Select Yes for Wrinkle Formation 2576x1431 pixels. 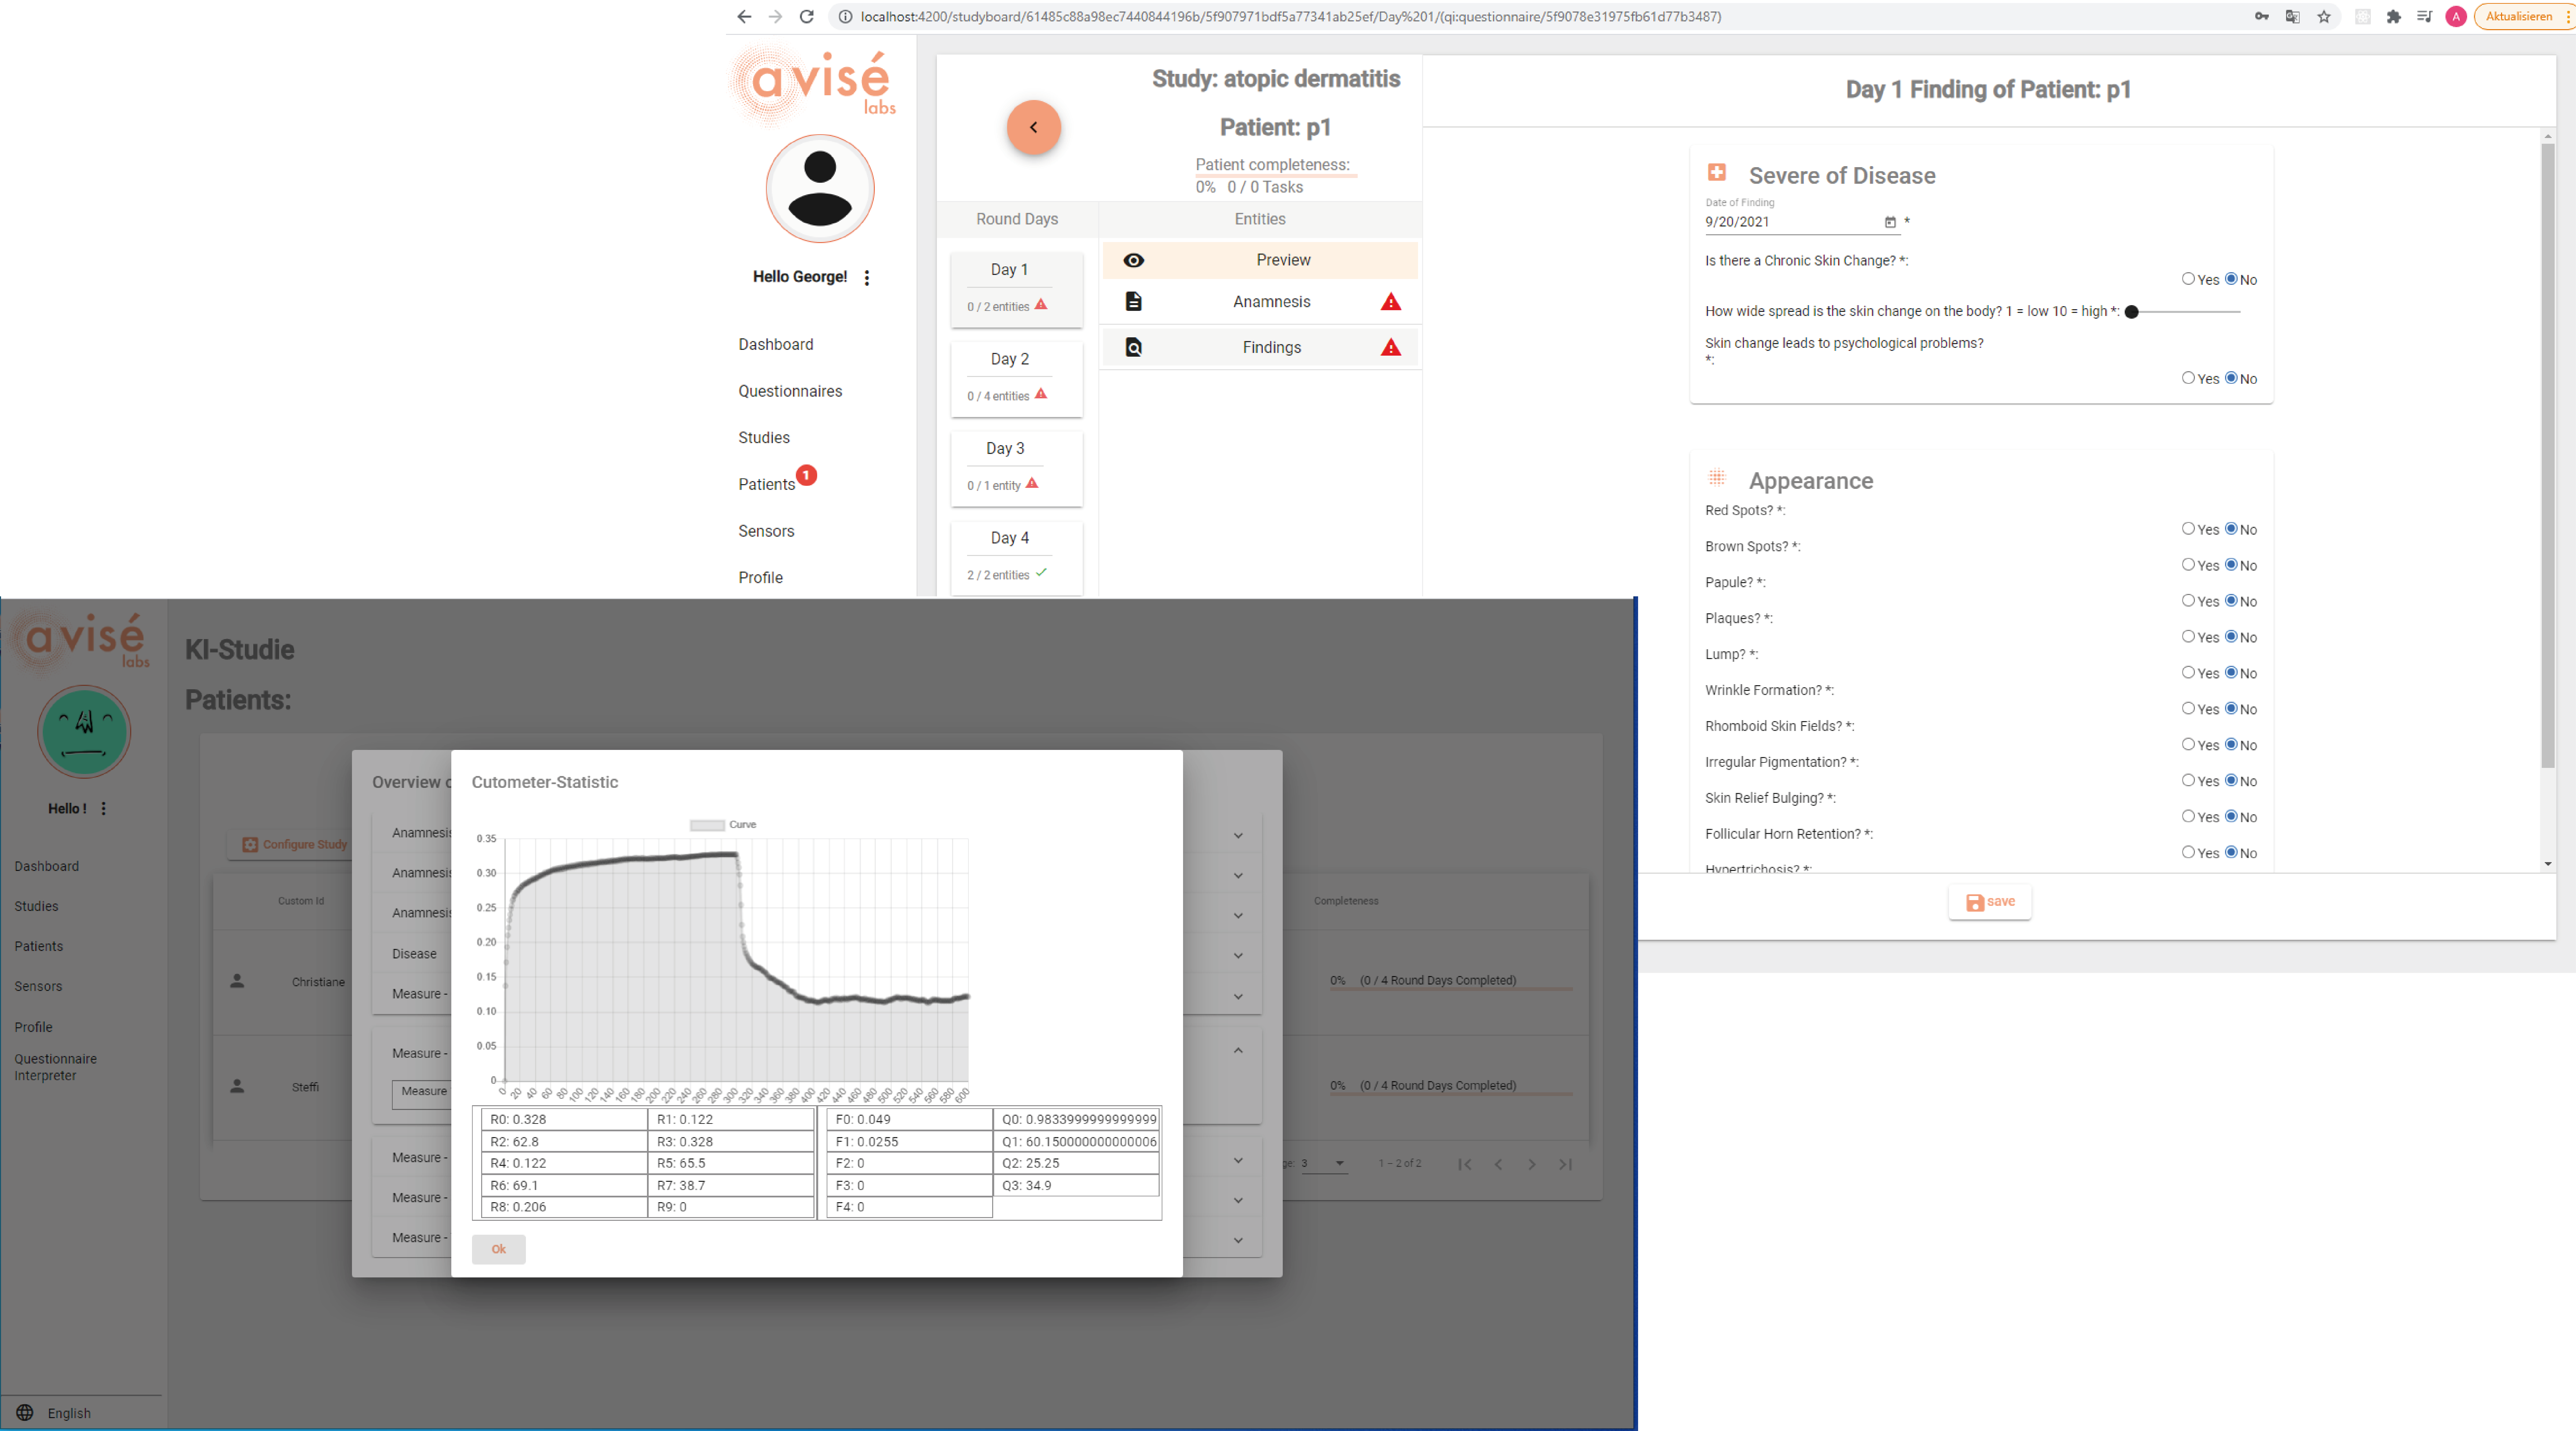coord(2188,709)
